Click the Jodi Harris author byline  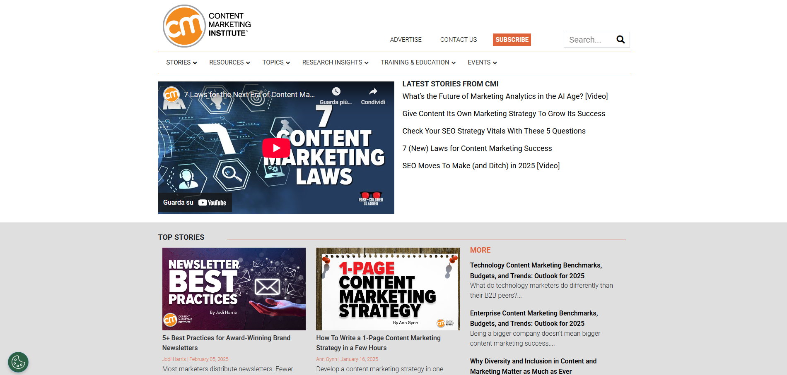(174, 359)
